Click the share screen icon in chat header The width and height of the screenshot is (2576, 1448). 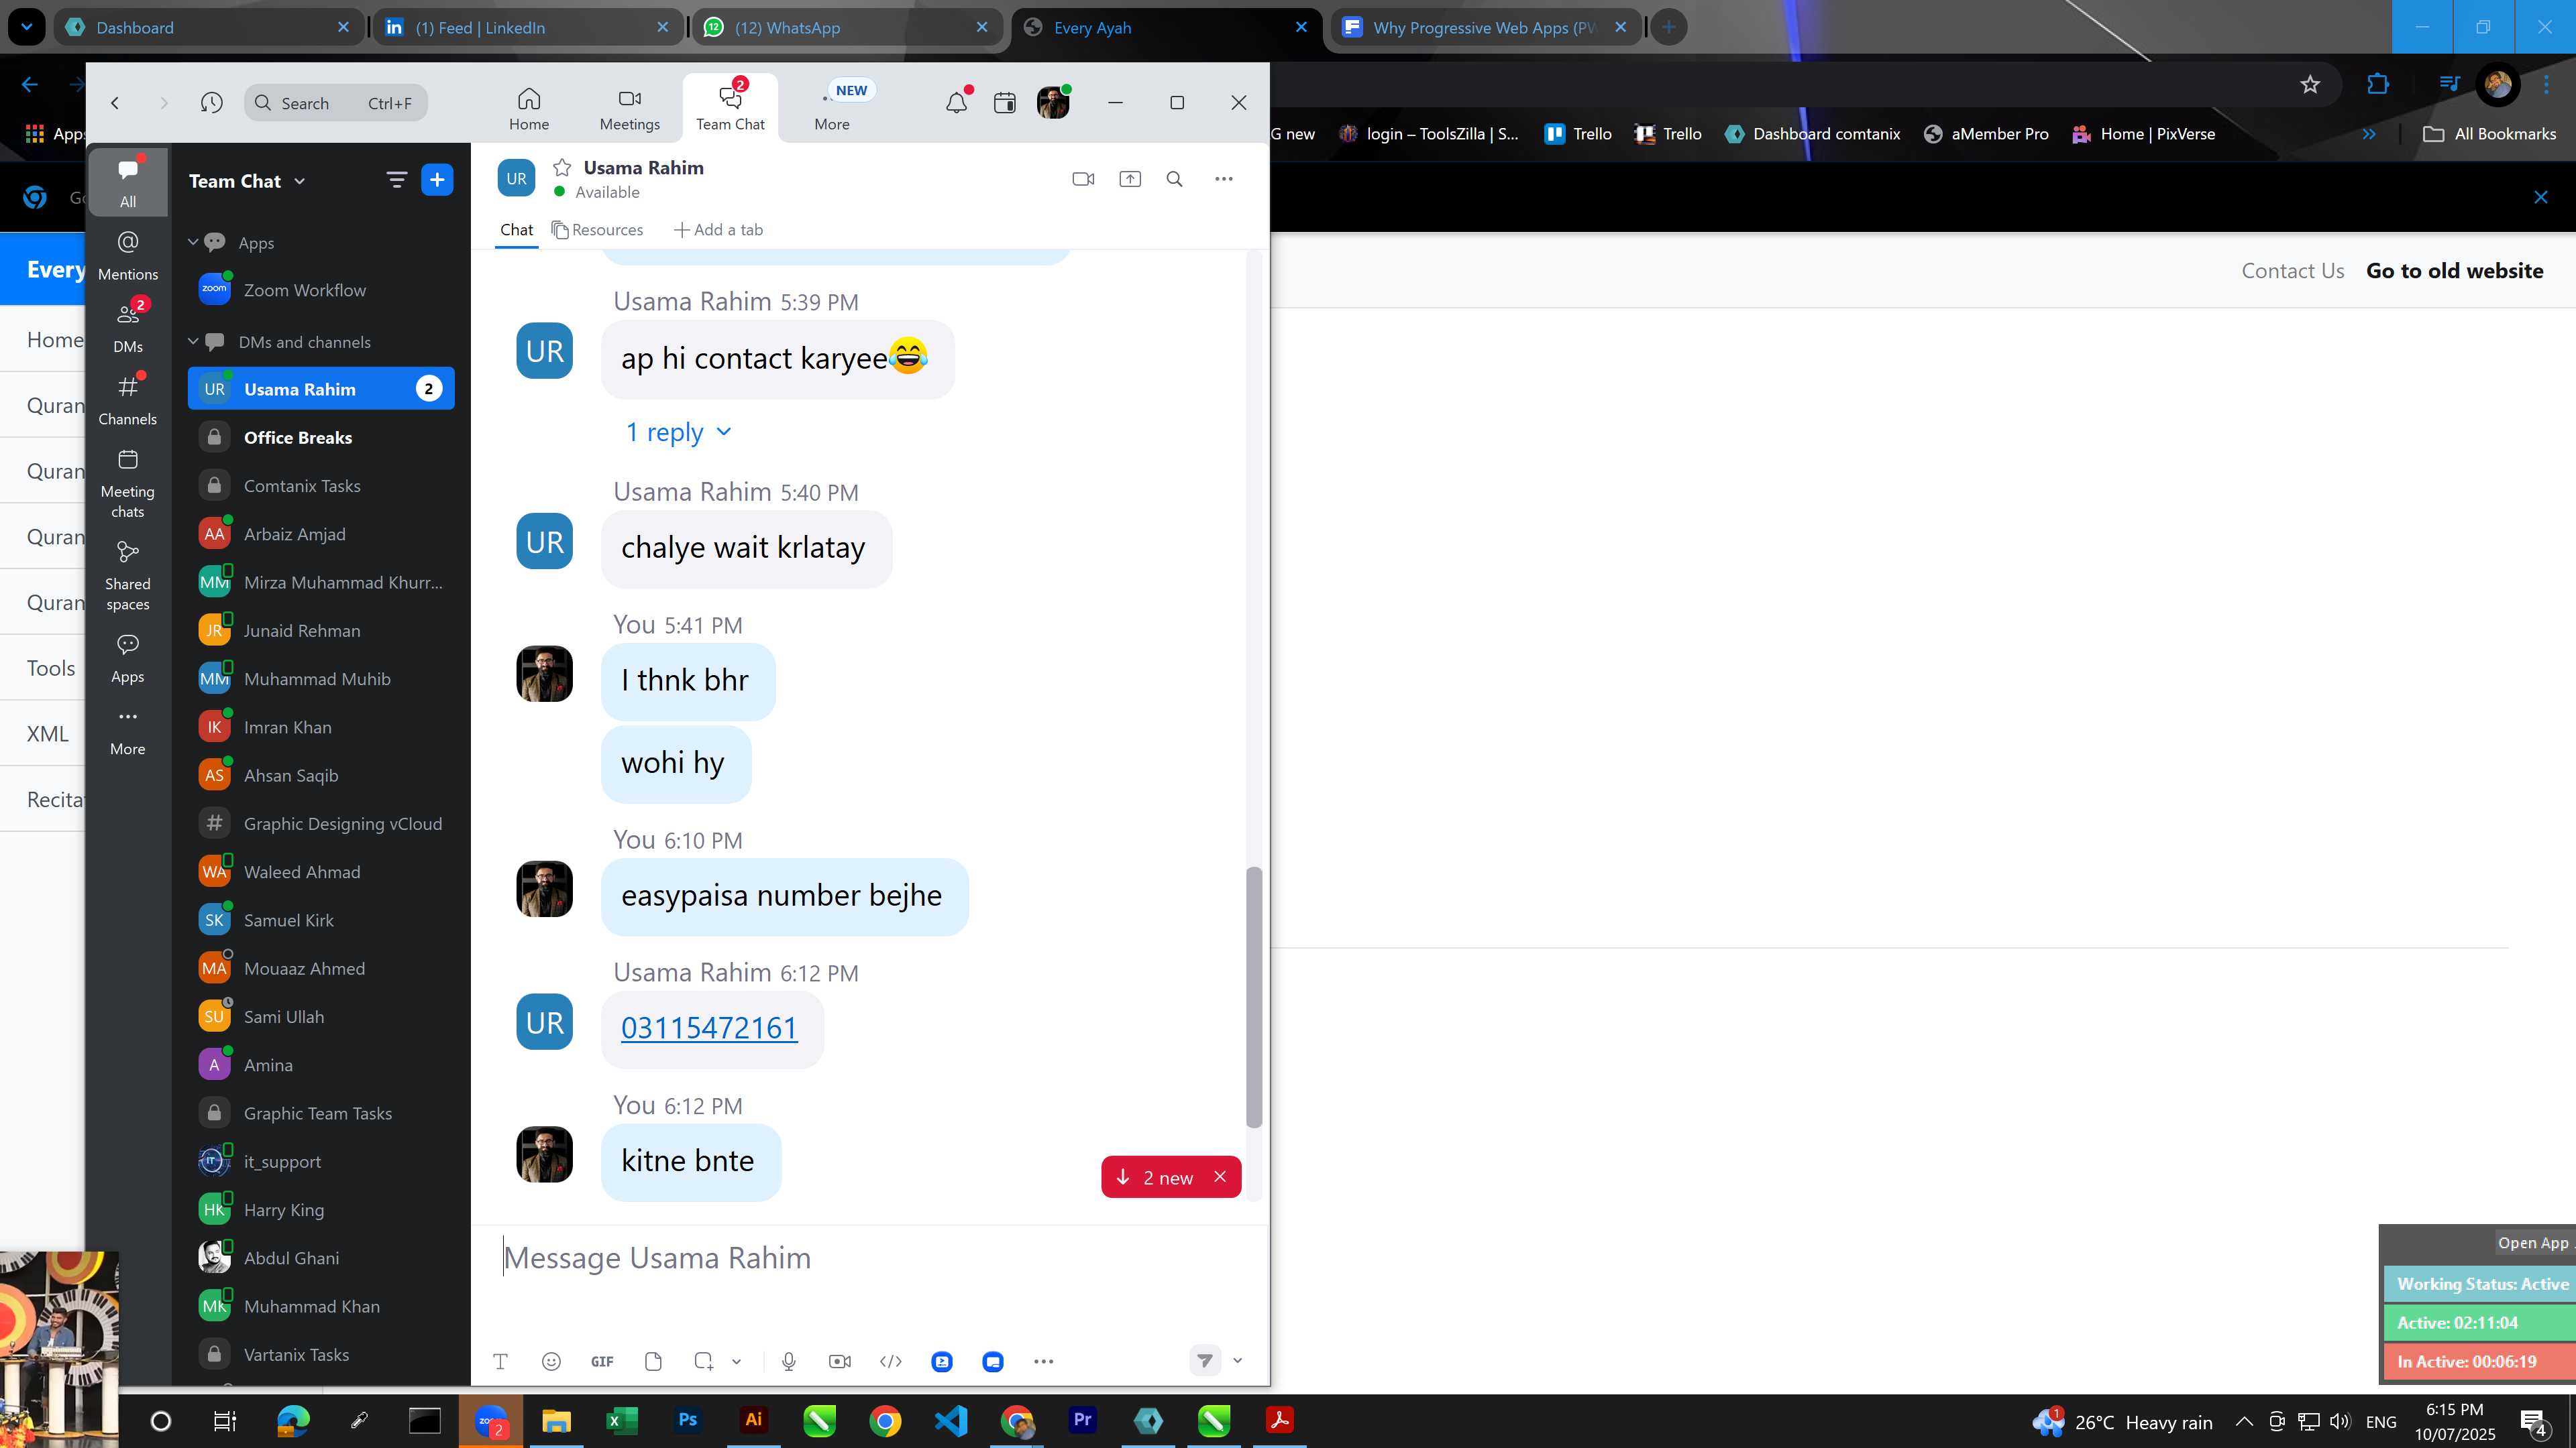pyautogui.click(x=1129, y=179)
